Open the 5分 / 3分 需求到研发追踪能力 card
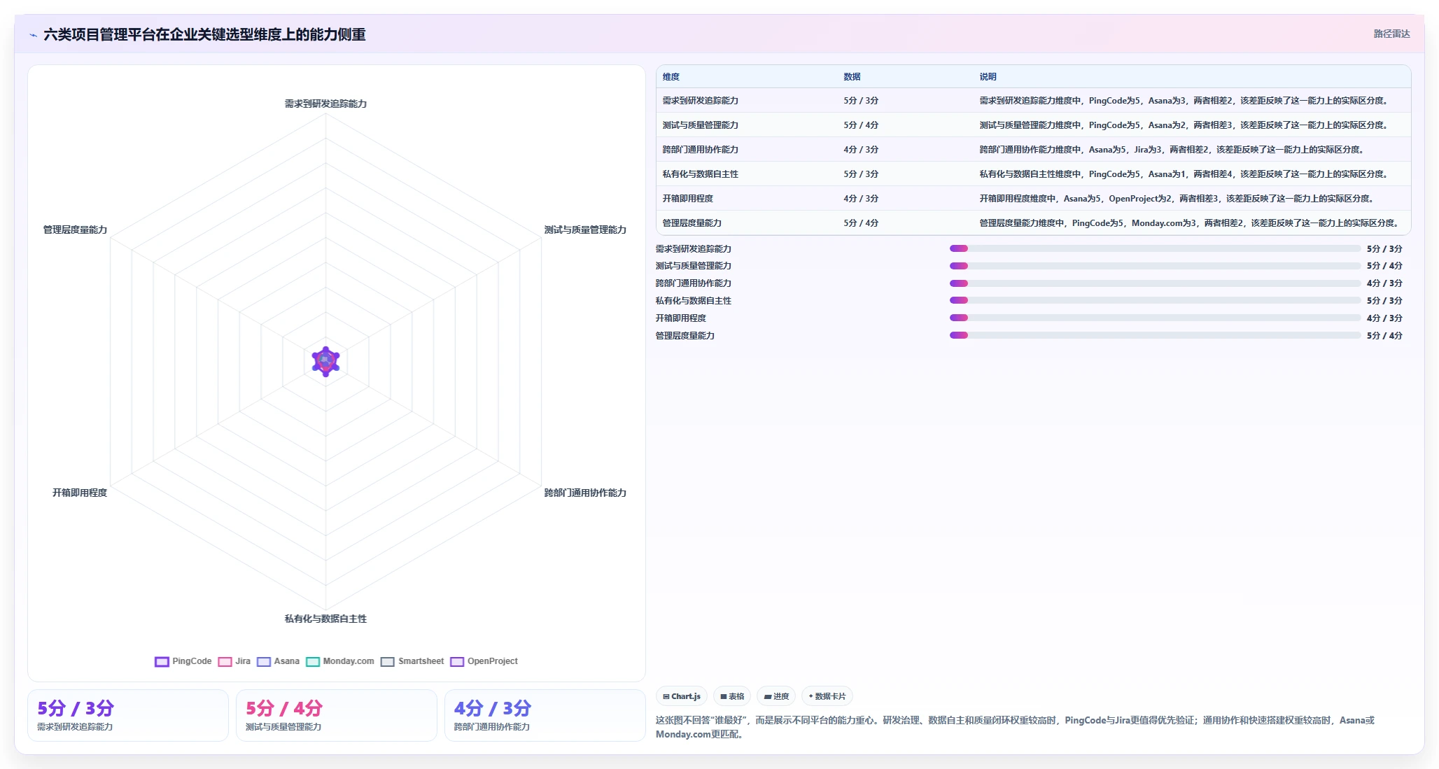Image resolution: width=1439 pixels, height=769 pixels. 128,715
